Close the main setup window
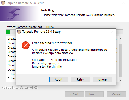 [x=124, y=3]
